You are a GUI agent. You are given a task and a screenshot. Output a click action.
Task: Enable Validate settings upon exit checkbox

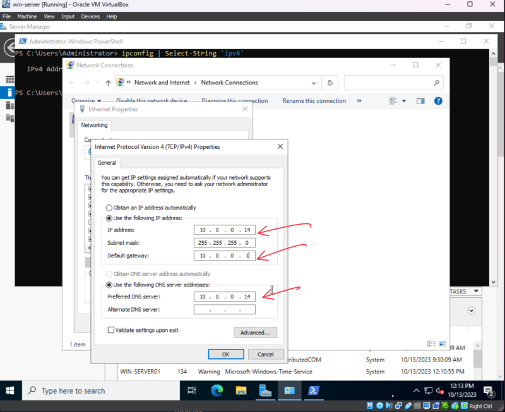(x=111, y=330)
